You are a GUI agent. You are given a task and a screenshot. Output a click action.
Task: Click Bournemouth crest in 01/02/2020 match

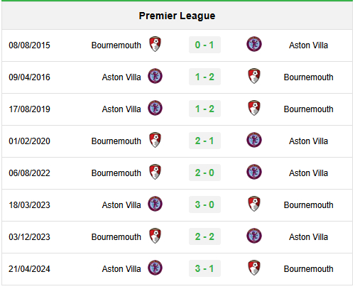coord(155,140)
